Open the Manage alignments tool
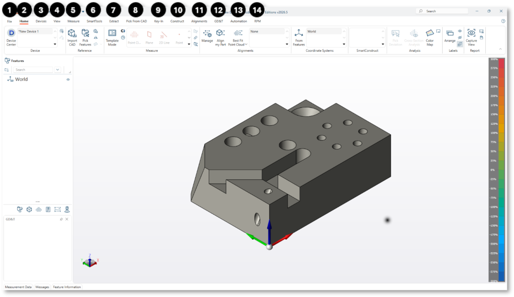The height and width of the screenshot is (297, 514). 207,36
